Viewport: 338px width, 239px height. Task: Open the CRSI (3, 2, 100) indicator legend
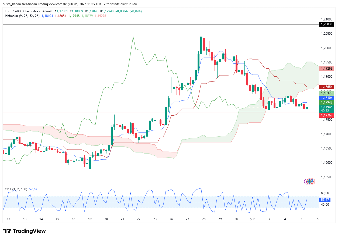16,189
